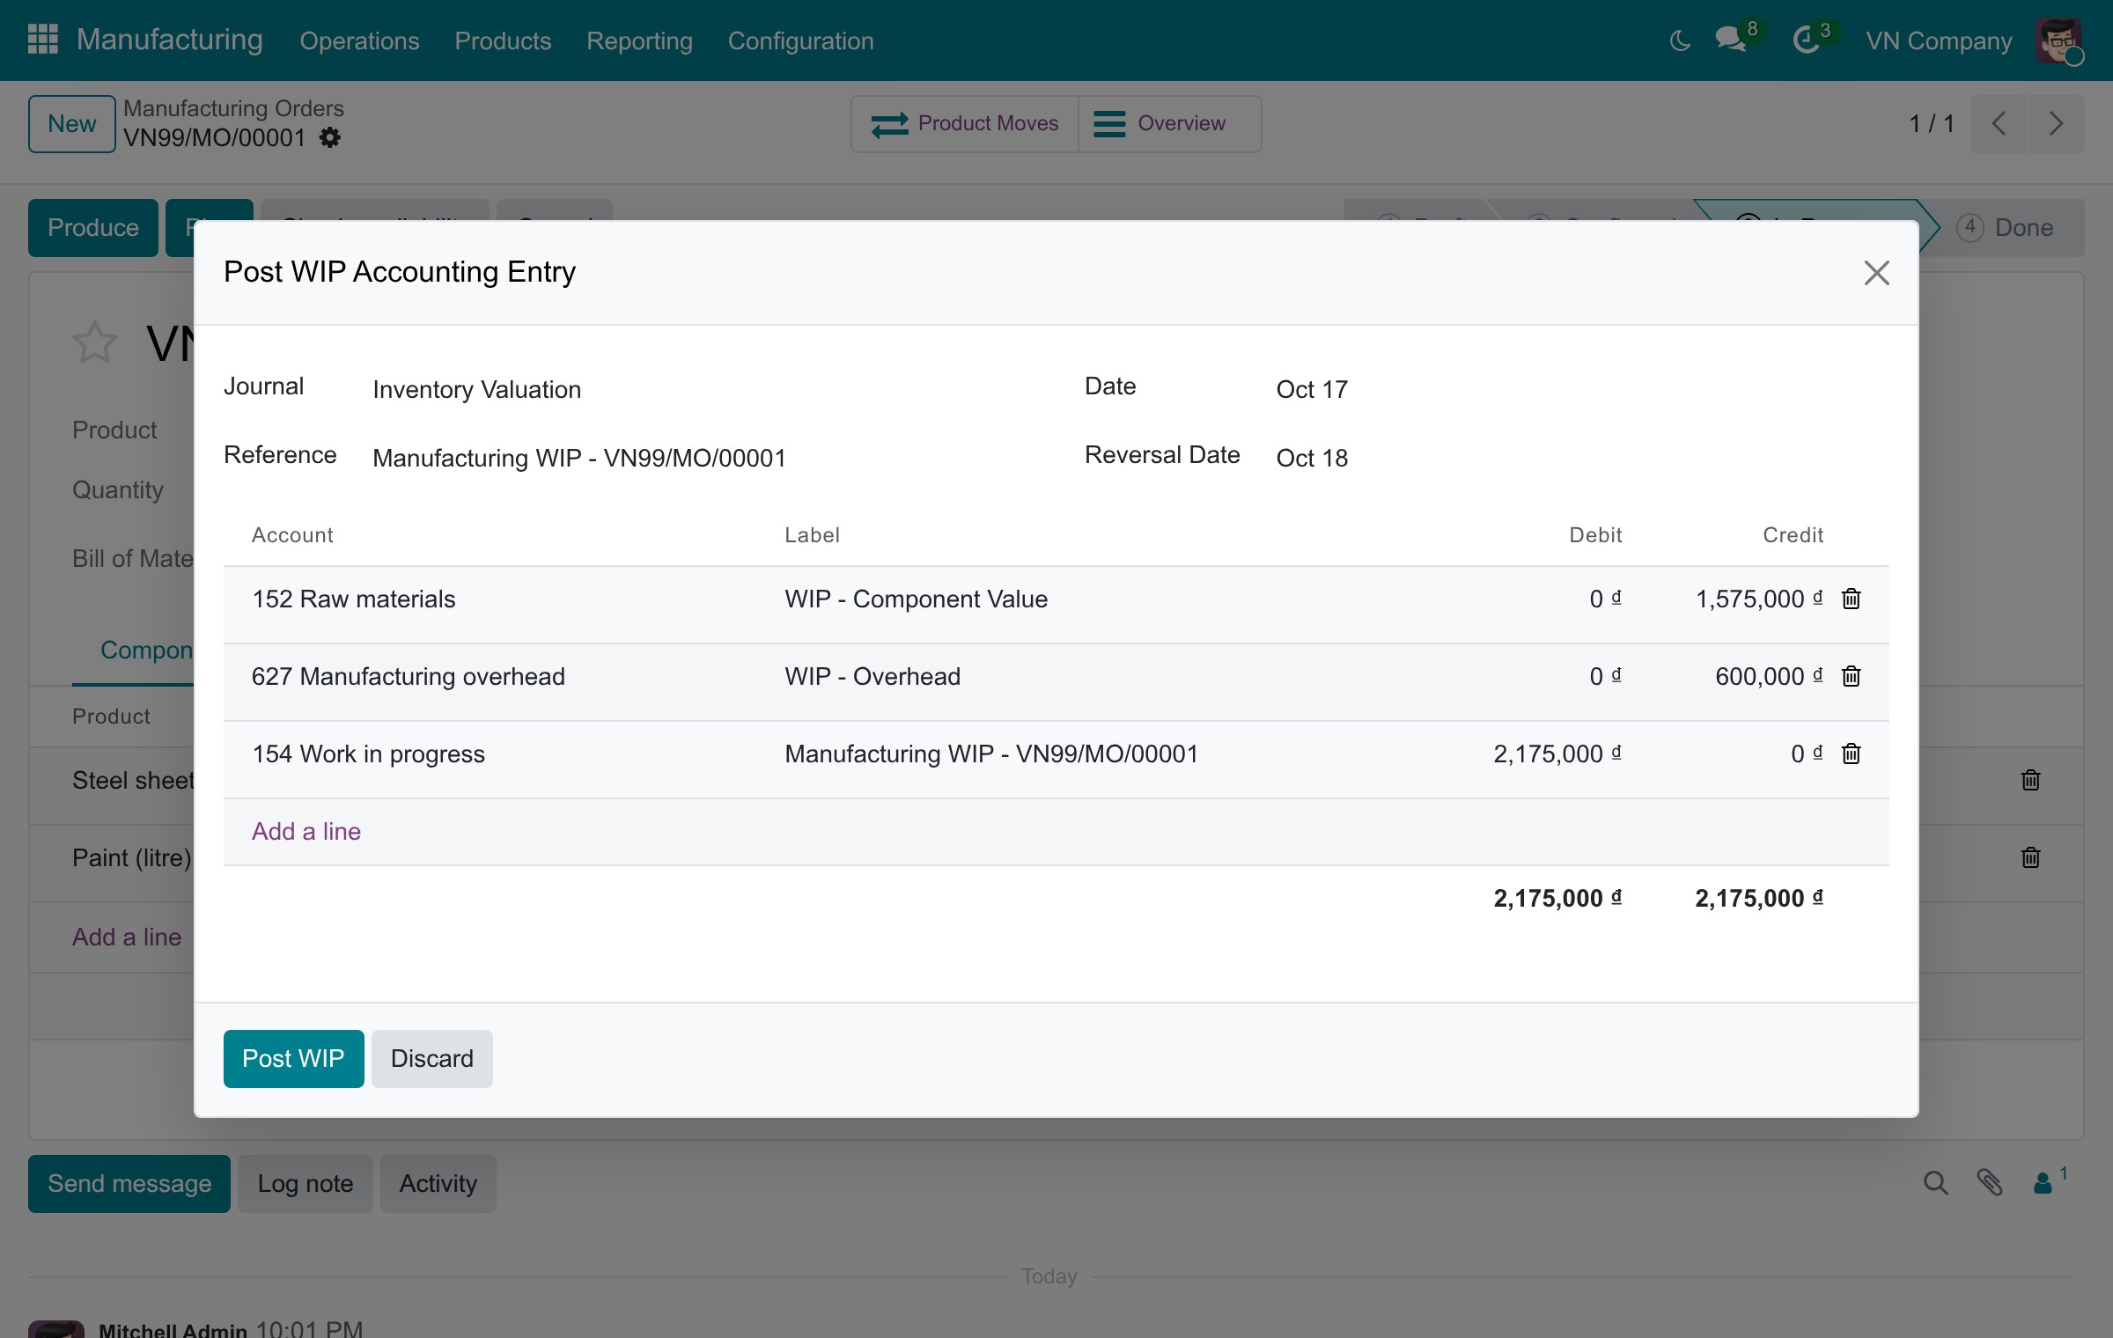Image resolution: width=2113 pixels, height=1338 pixels.
Task: Close the Post WIP Accounting Entry dialog
Action: point(1876,273)
